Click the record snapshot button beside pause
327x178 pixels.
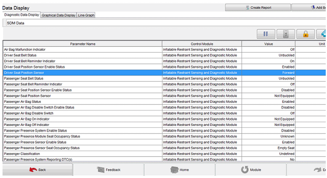tap(286, 34)
